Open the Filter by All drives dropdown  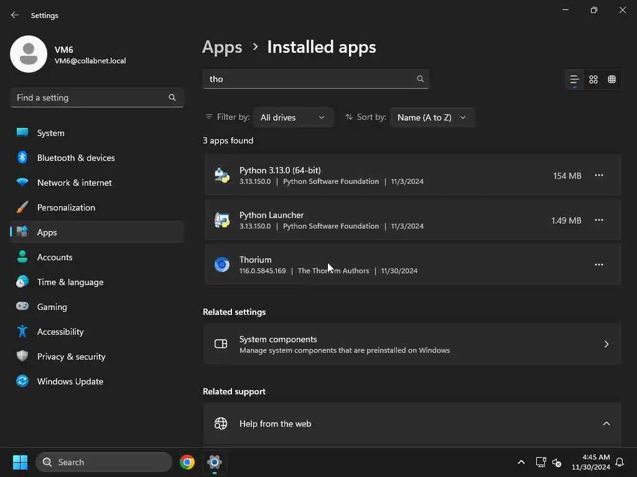[293, 117]
